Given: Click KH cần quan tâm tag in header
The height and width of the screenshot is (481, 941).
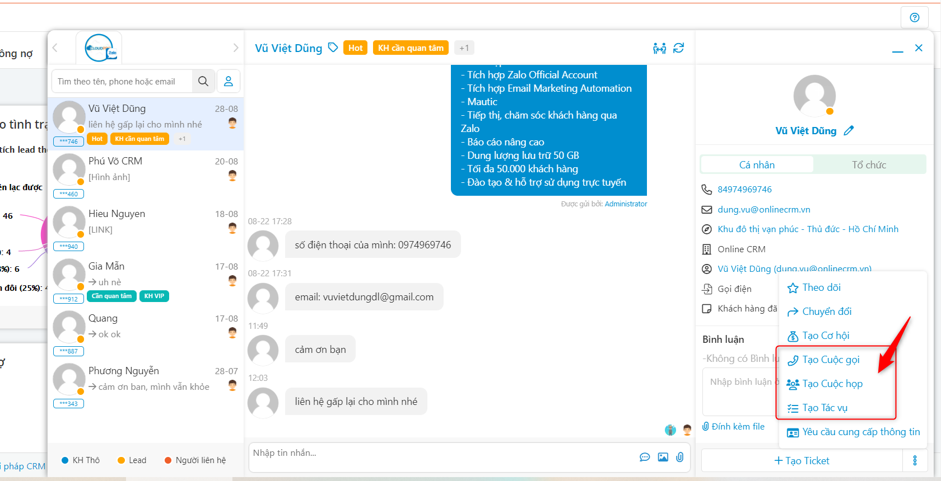Looking at the screenshot, I should 411,48.
